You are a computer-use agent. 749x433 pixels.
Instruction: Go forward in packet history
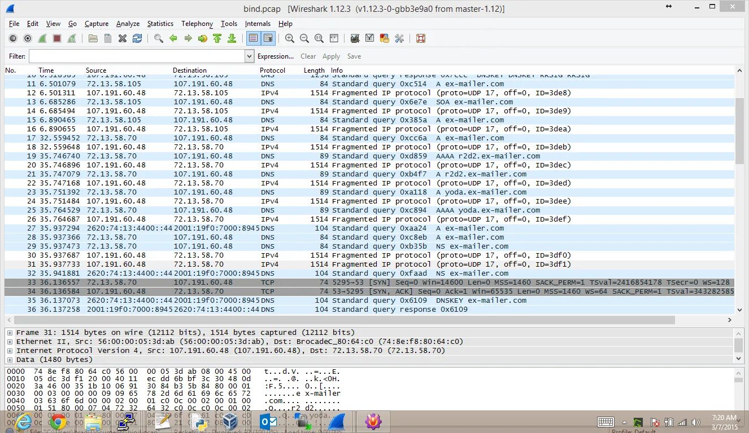pos(188,38)
